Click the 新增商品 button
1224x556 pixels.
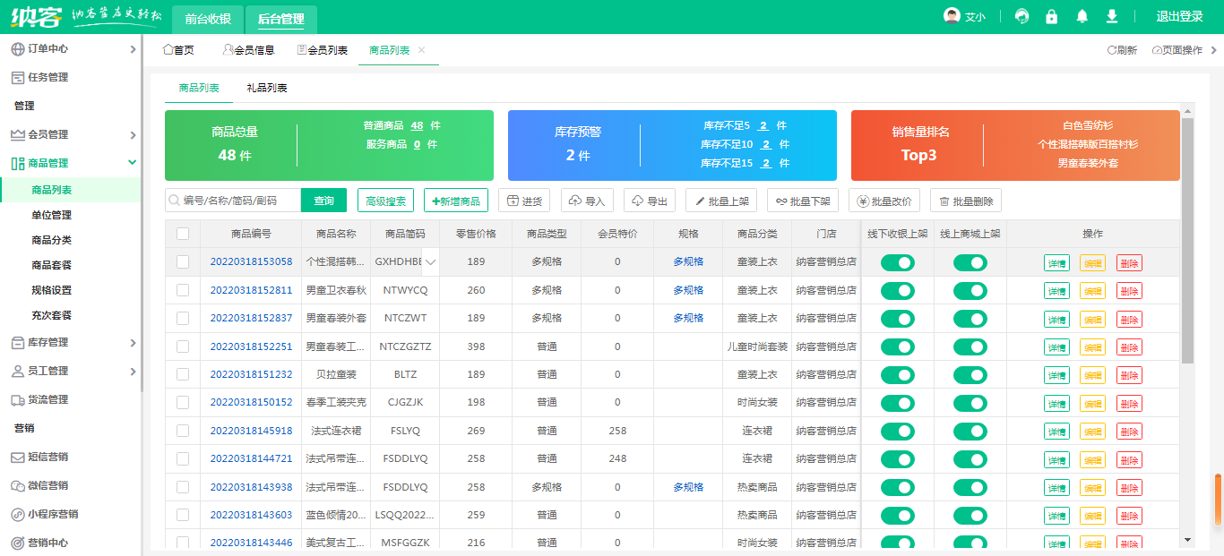pos(457,201)
